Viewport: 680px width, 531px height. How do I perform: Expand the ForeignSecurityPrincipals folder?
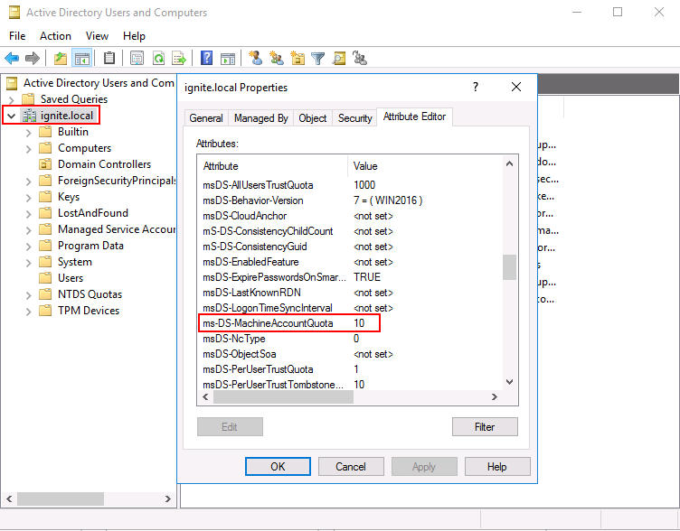coord(29,181)
